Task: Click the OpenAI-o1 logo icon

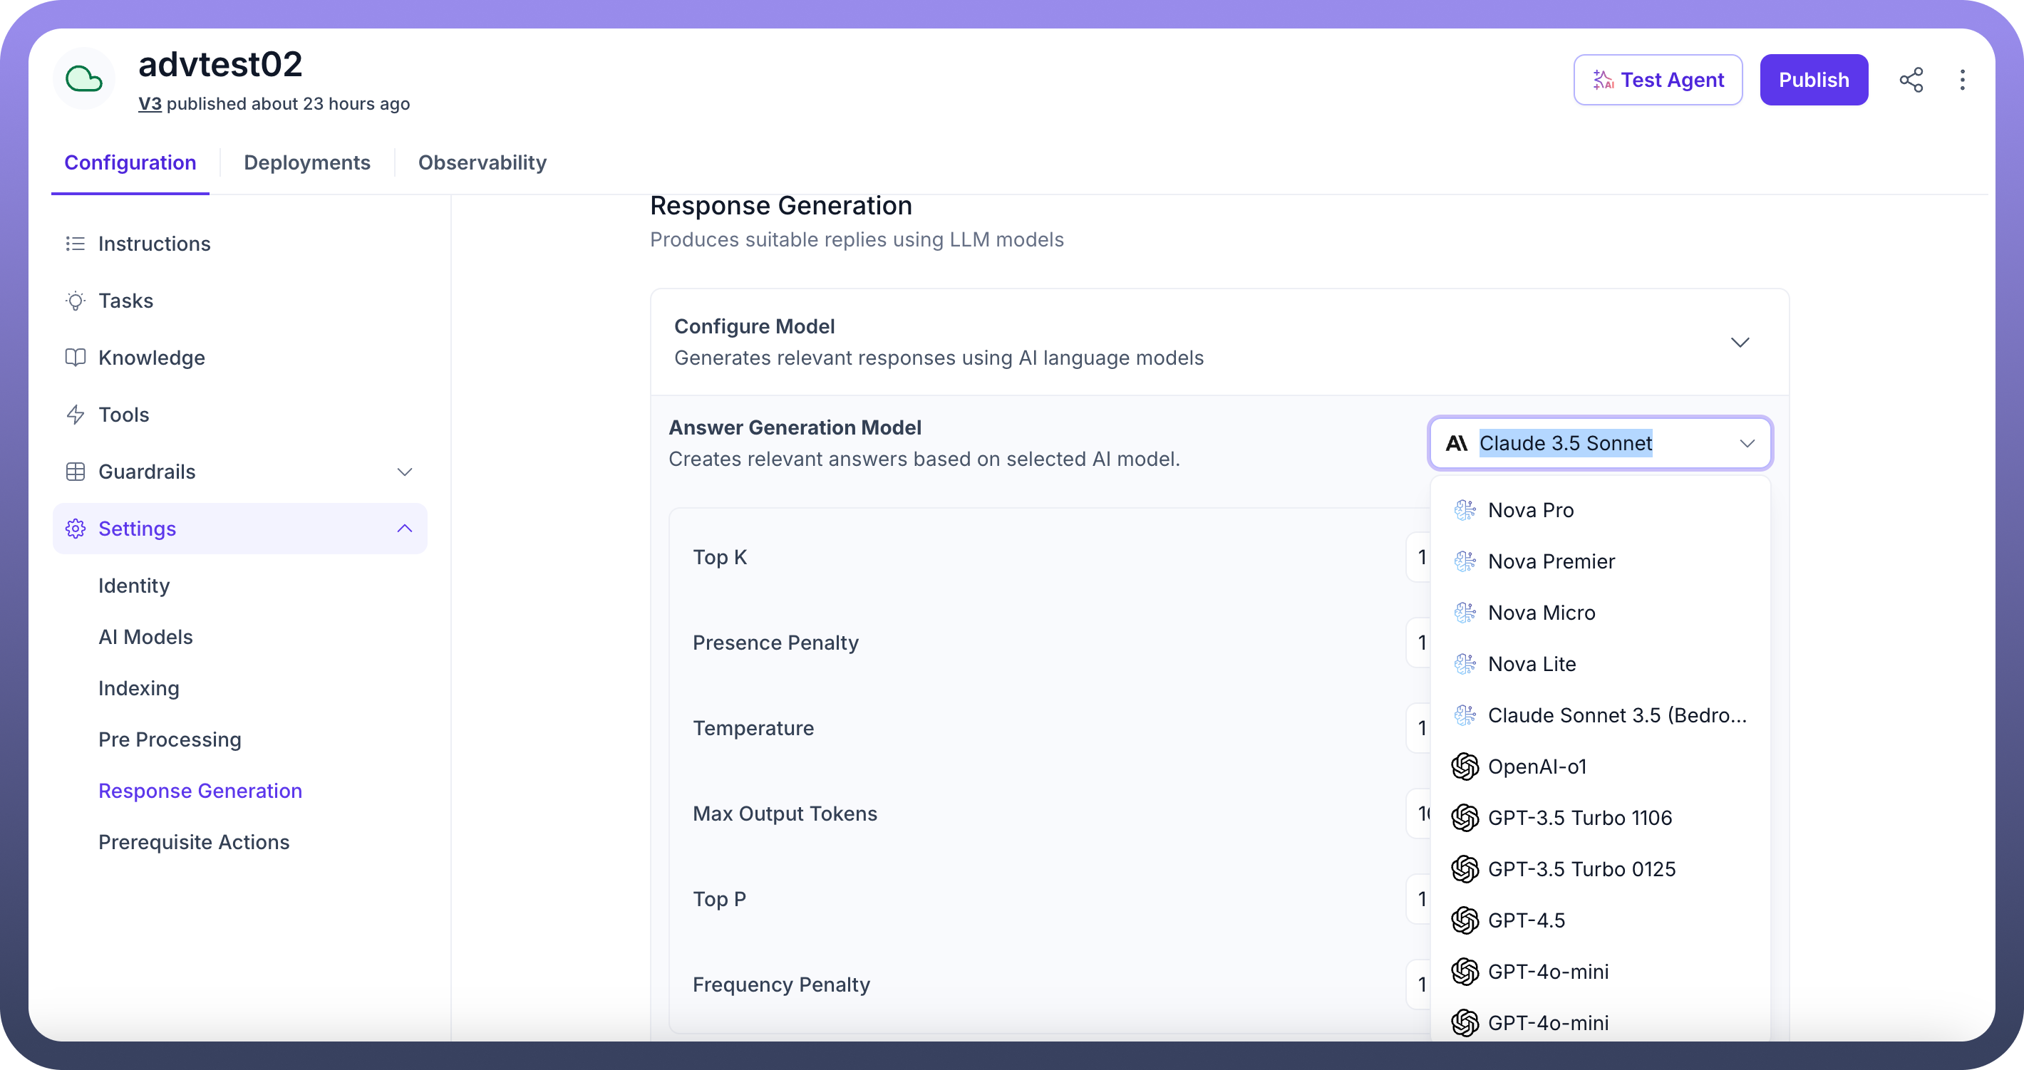Action: point(1465,767)
